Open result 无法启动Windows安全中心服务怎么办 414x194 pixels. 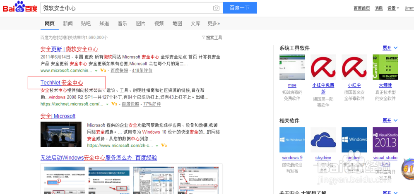pyautogui.click(x=99, y=158)
